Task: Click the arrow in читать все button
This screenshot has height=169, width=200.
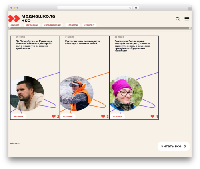Action: [185, 146]
